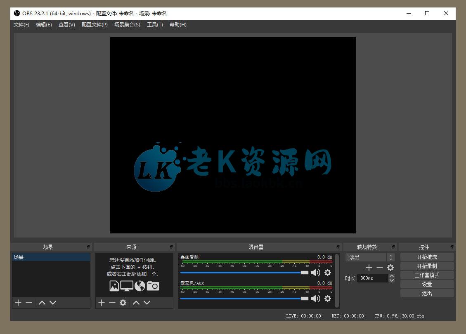Image resolution: width=466 pixels, height=334 pixels.
Task: Click the browser globe source icon
Action: point(140,286)
